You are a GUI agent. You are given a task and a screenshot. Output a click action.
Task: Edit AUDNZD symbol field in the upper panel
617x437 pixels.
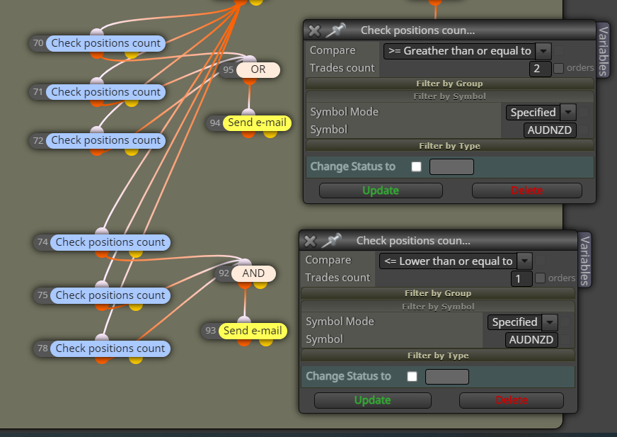tap(550, 130)
